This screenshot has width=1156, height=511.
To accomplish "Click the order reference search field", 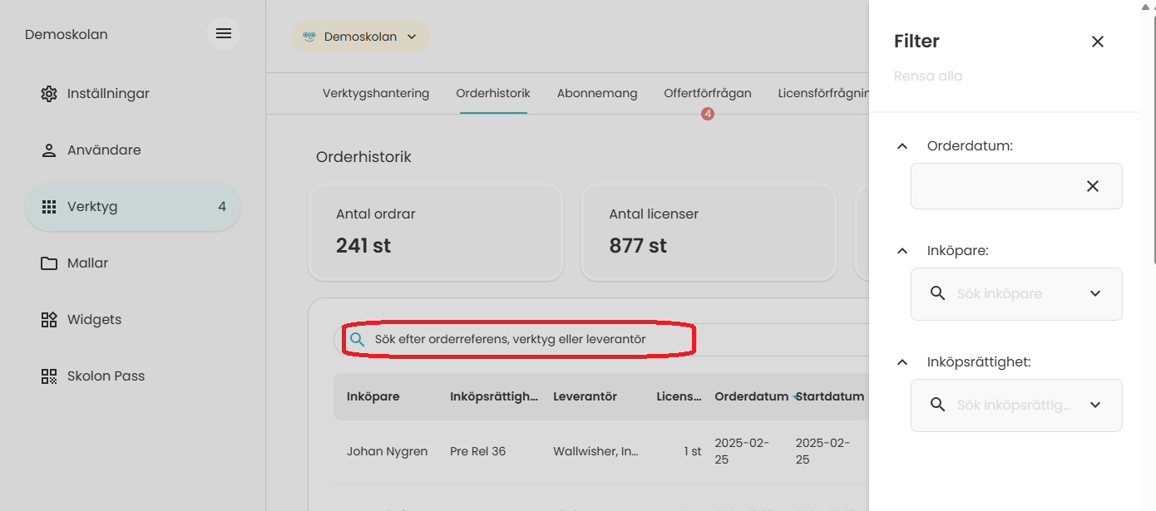I will (x=516, y=340).
